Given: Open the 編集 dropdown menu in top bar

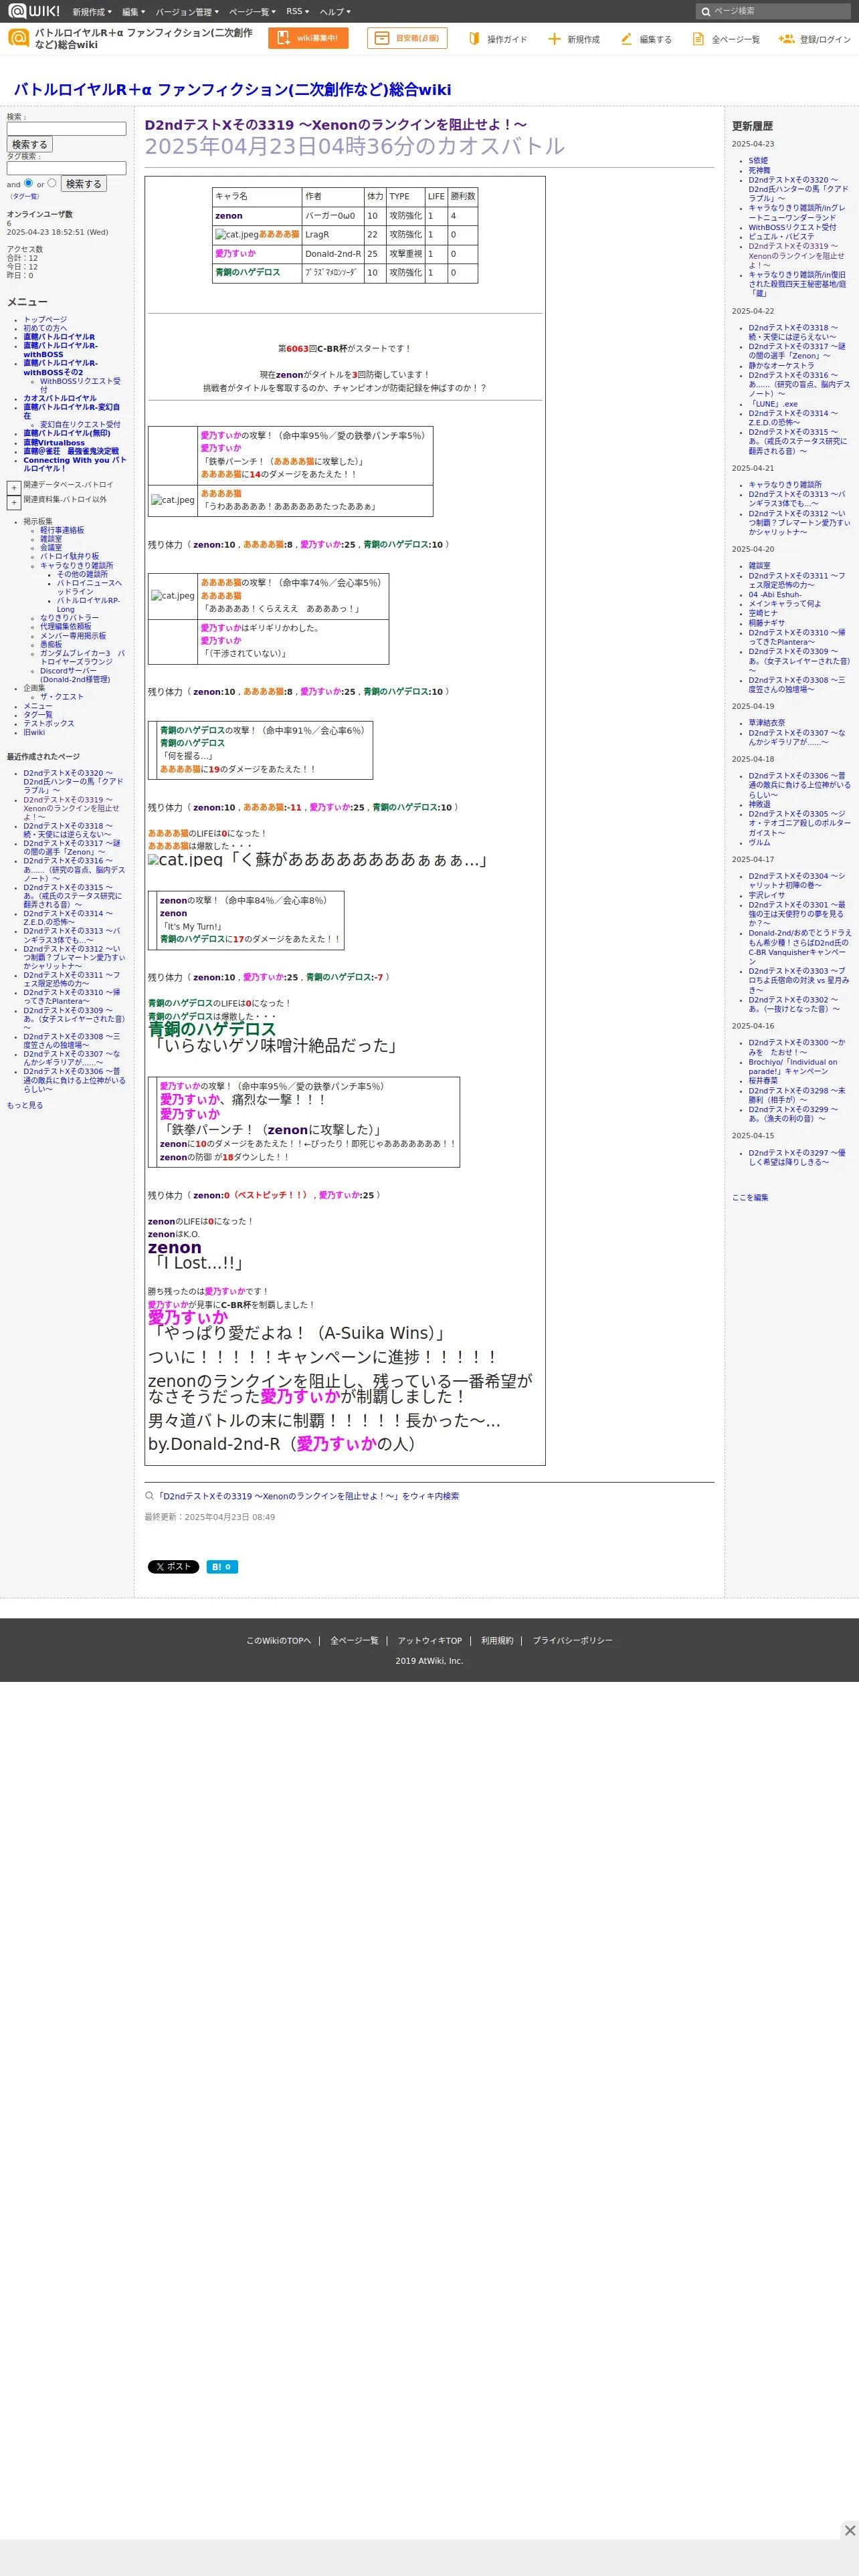Looking at the screenshot, I should point(133,12).
